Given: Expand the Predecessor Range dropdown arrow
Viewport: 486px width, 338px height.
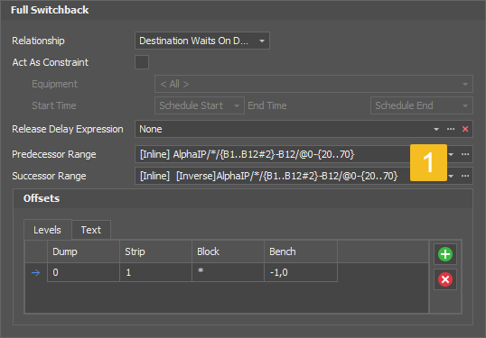Looking at the screenshot, I should pyautogui.click(x=451, y=154).
